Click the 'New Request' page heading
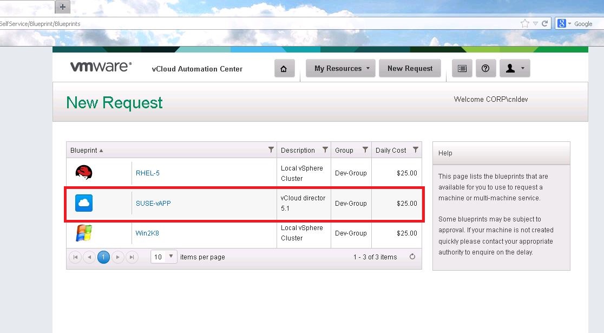The width and height of the screenshot is (604, 333). pos(114,102)
